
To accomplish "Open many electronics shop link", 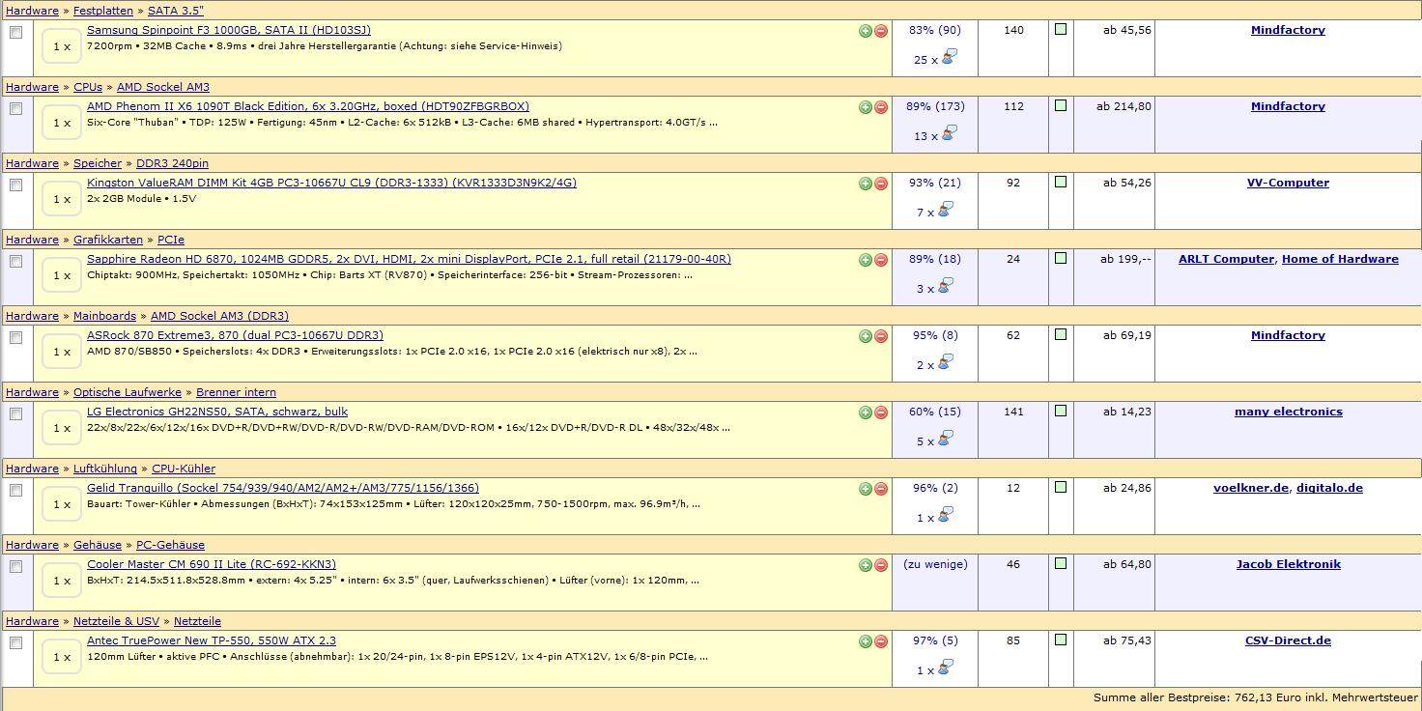I will (x=1288, y=412).
